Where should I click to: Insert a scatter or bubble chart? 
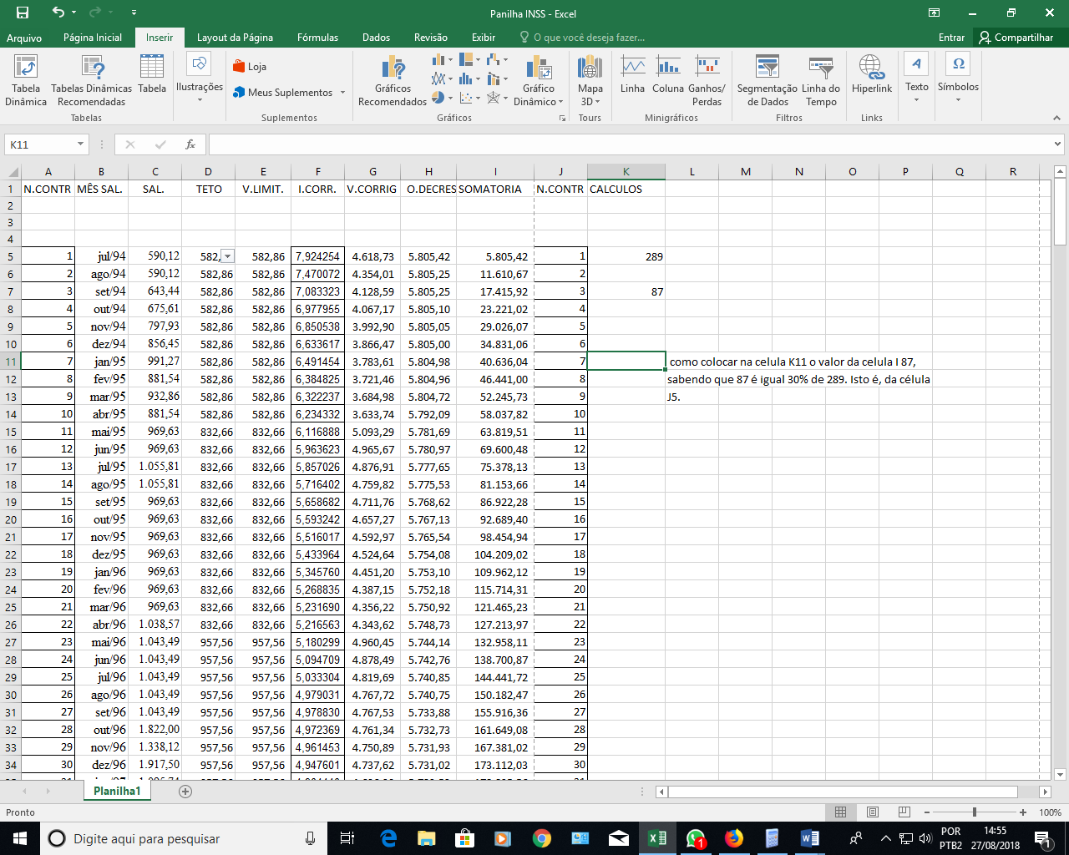click(470, 98)
